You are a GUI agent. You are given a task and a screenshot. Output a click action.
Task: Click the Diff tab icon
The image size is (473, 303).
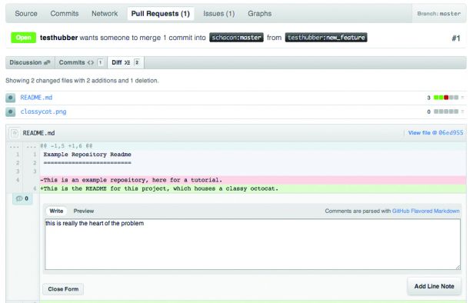127,62
